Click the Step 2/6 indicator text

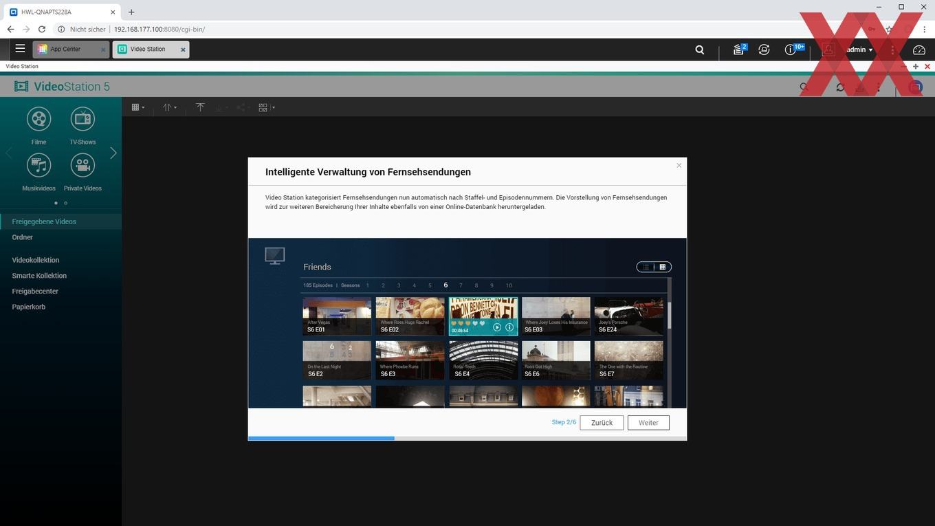point(564,422)
